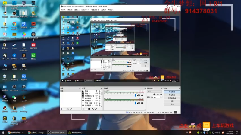Undock the Audio Mixer panel with its pop-out icon
This screenshot has width=241, height=135.
point(145,88)
